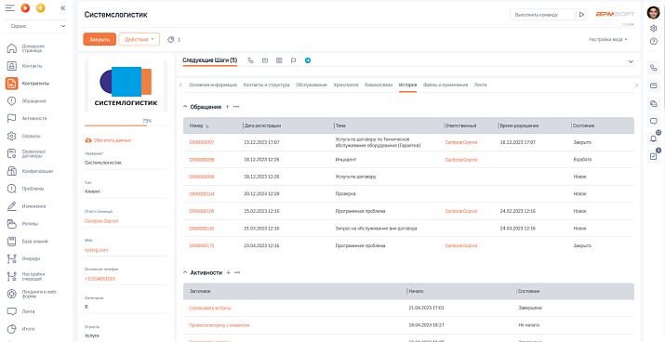Click the yellow plus quick-add icon
The width and height of the screenshot is (665, 342).
pyautogui.click(x=40, y=7)
